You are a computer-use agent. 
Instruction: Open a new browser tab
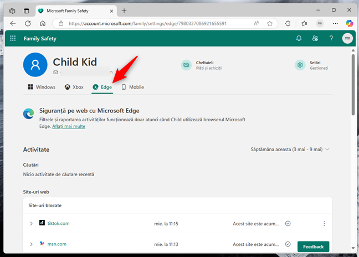pyautogui.click(x=124, y=11)
